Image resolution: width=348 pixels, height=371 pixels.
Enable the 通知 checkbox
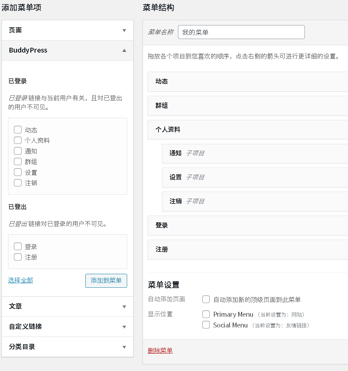tap(18, 151)
